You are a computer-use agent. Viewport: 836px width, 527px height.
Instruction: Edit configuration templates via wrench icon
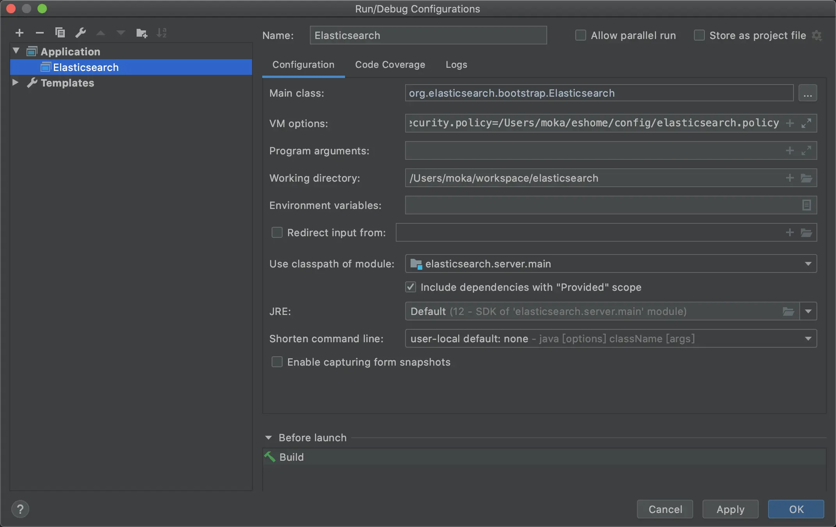[80, 33]
